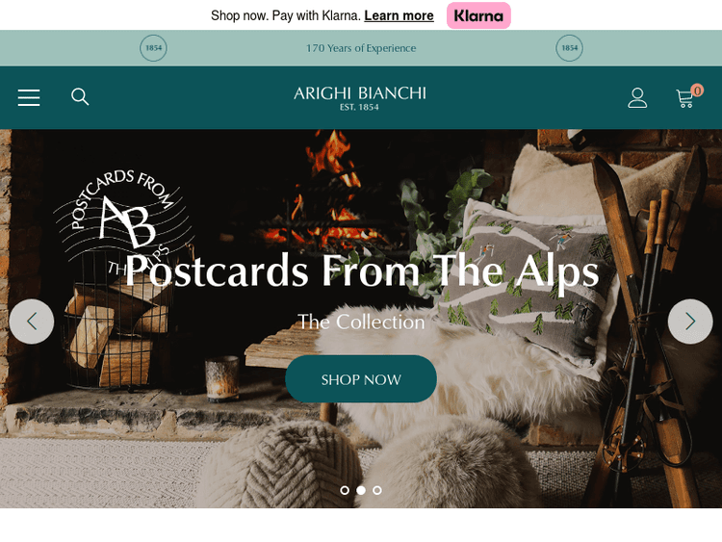The image size is (722, 542).
Task: Click the cart item count badge
Action: (x=697, y=90)
